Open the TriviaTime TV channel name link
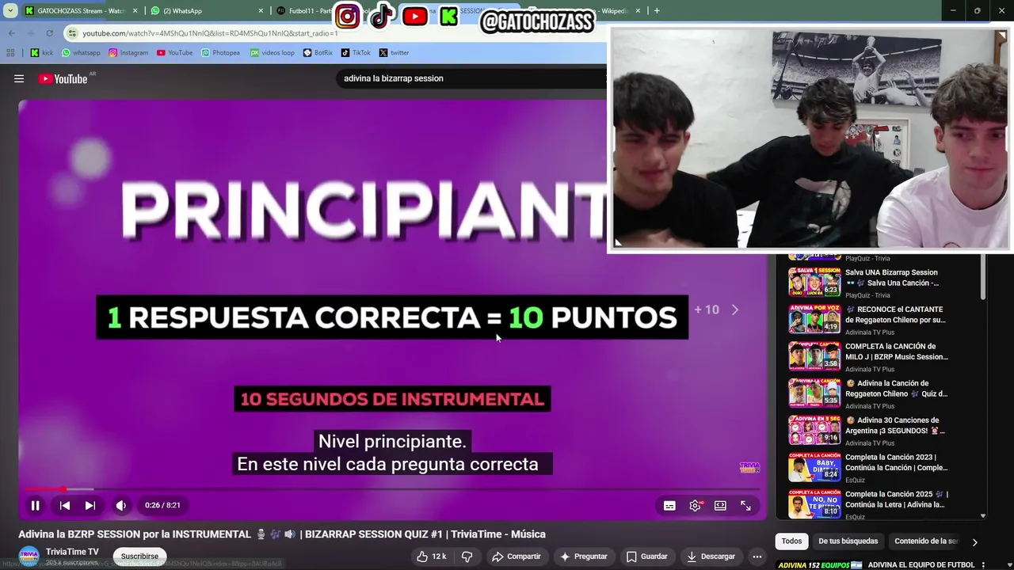 [x=72, y=552]
